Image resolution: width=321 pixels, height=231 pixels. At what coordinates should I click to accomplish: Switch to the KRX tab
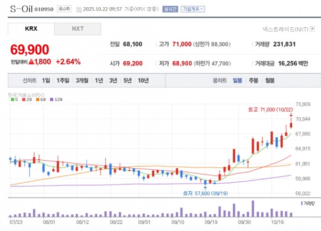31,29
